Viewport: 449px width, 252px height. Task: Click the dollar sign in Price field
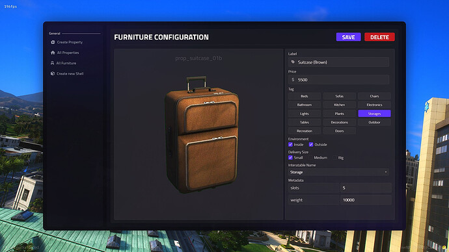coord(293,80)
